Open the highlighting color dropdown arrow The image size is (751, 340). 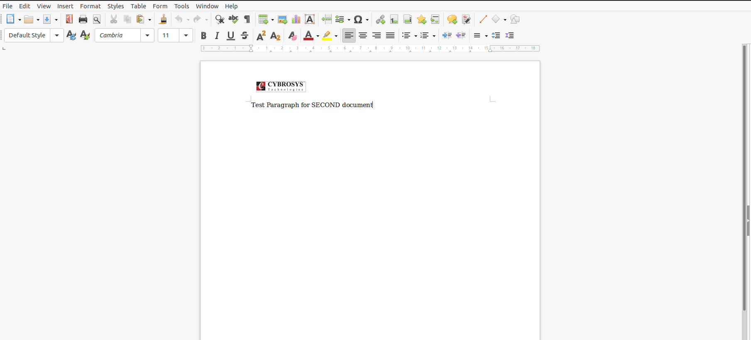tap(336, 36)
